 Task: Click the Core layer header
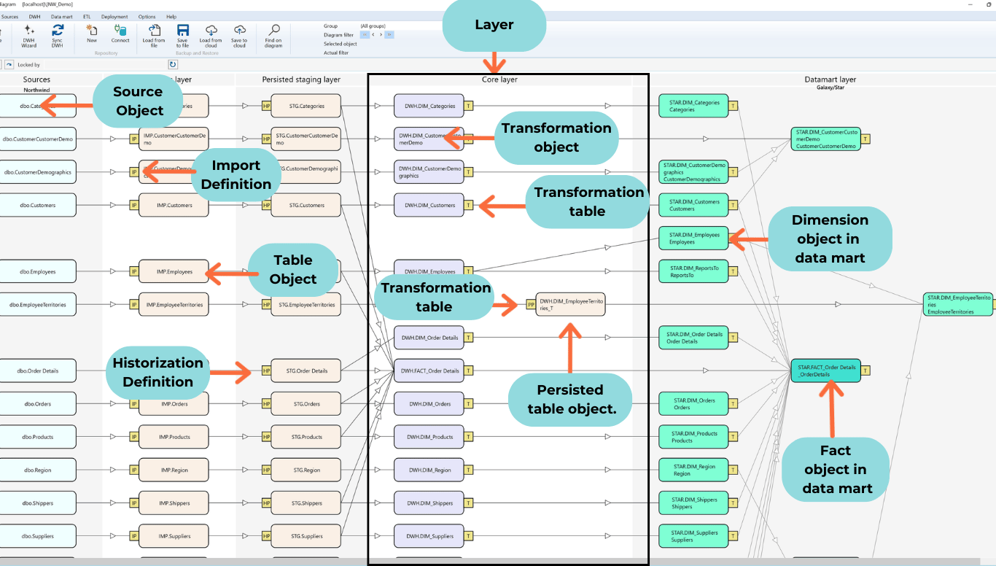tap(500, 80)
